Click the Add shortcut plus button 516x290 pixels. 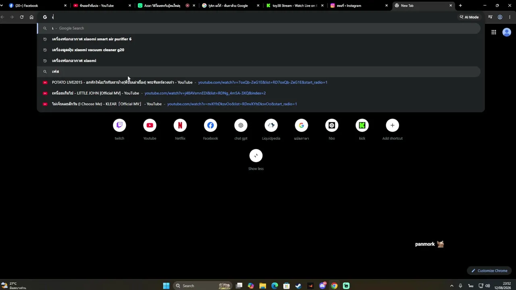pyautogui.click(x=392, y=125)
